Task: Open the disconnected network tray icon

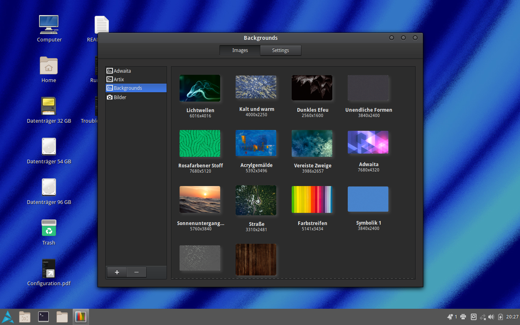Action: click(x=483, y=317)
